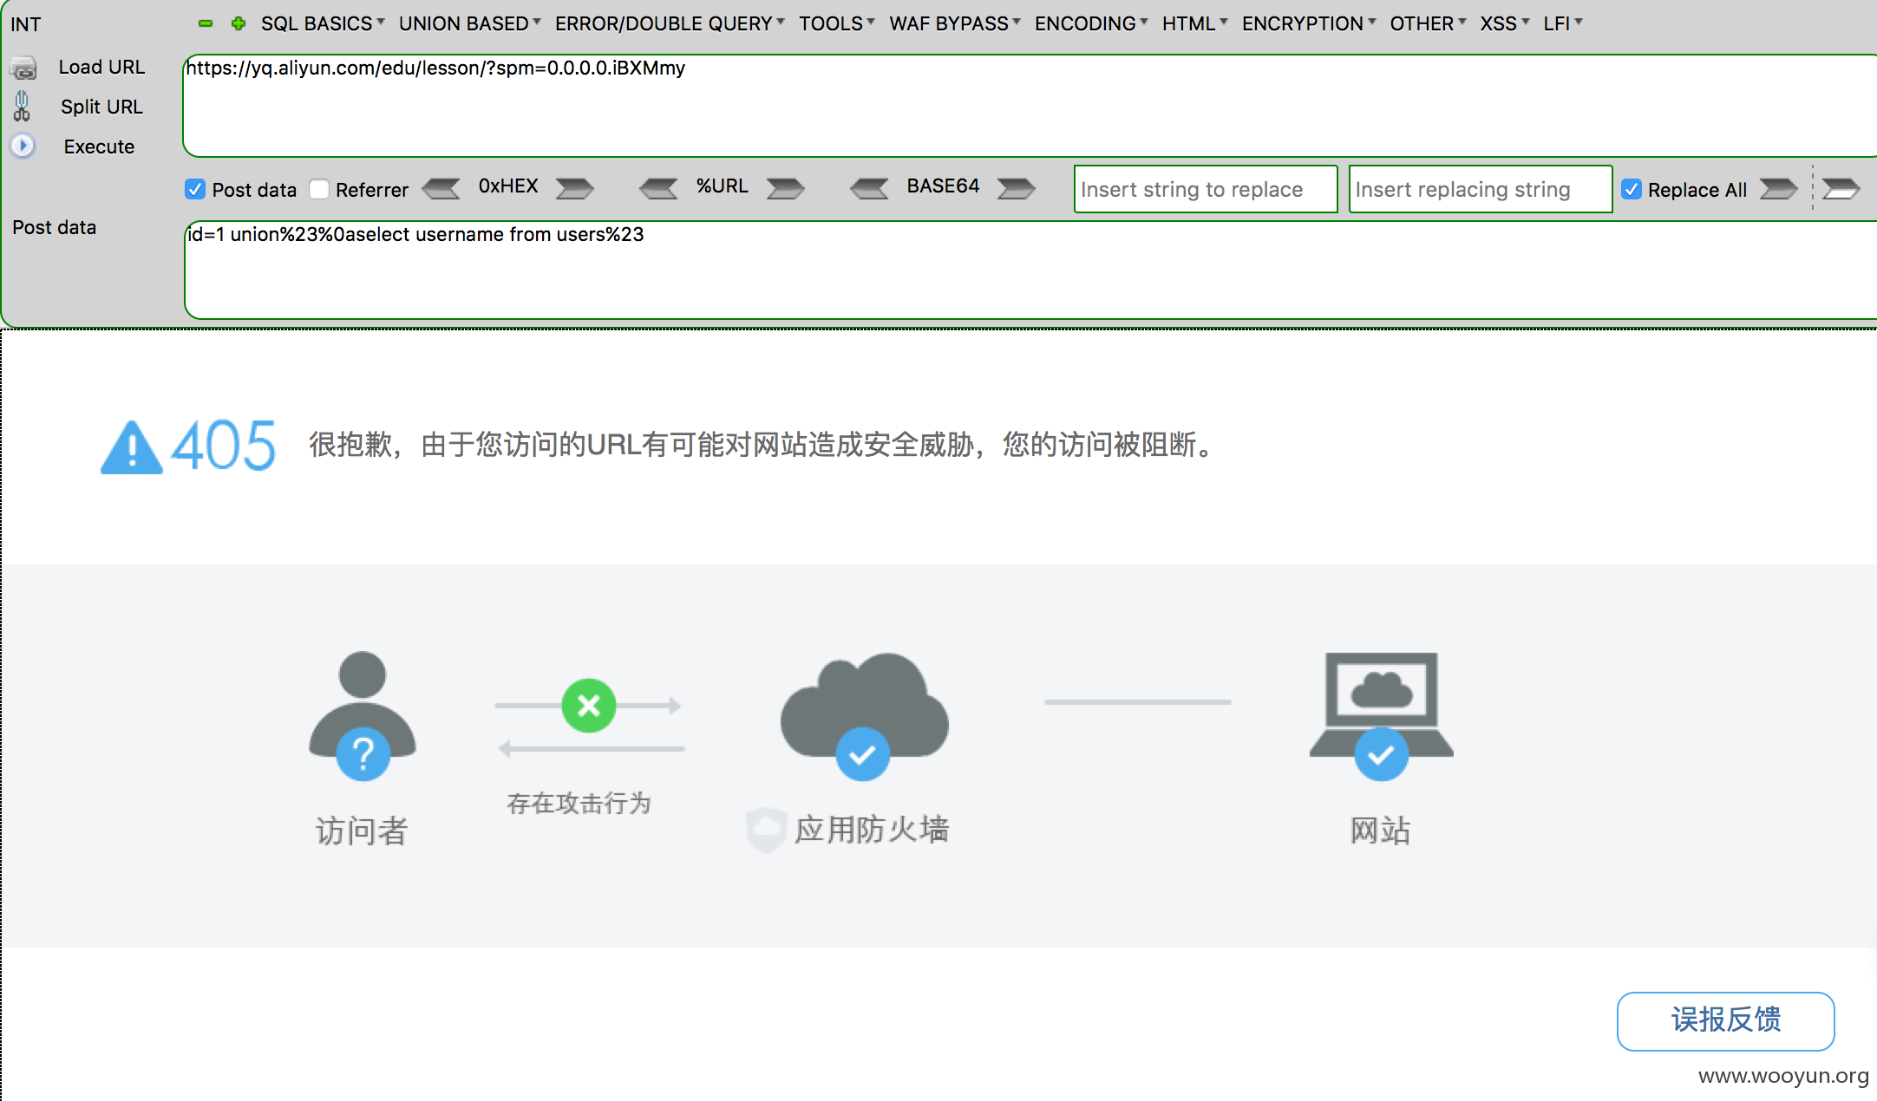Open the OTHER menu
The height and width of the screenshot is (1101, 1877).
tap(1428, 23)
